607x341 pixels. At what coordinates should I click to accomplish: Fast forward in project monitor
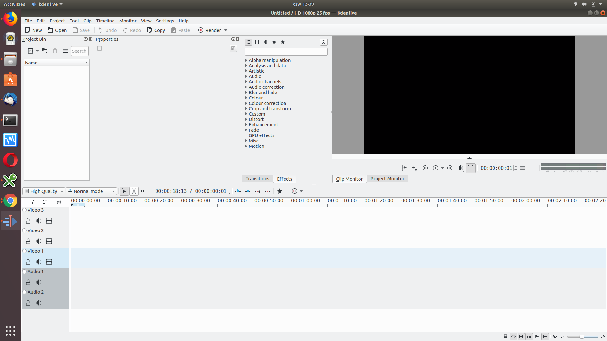[x=450, y=168]
